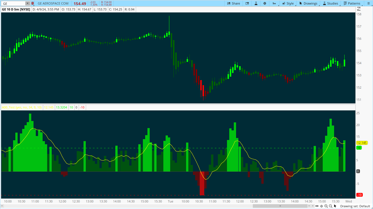Click the Share button
This screenshot has height=209, width=373.
[x=234, y=3]
